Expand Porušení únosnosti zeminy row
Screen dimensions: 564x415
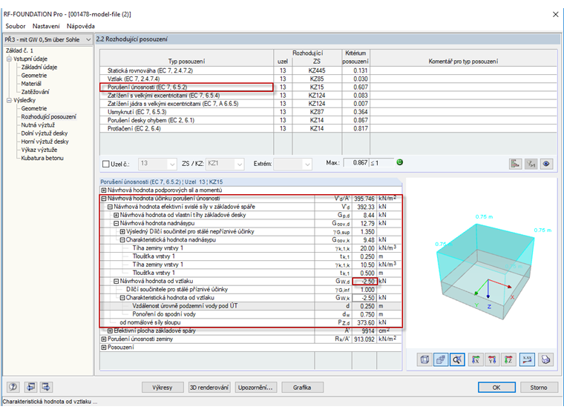click(104, 339)
